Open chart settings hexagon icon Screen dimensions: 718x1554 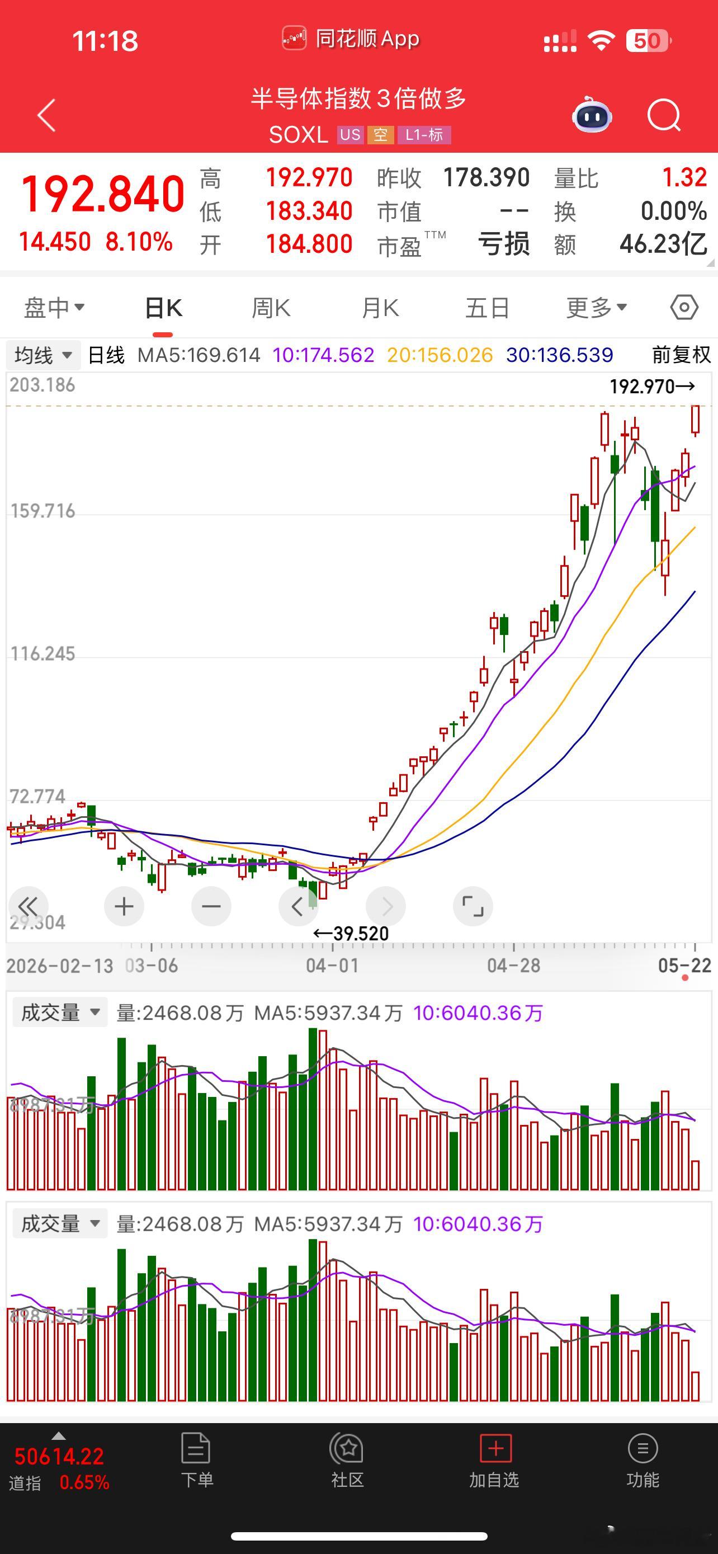pos(684,307)
